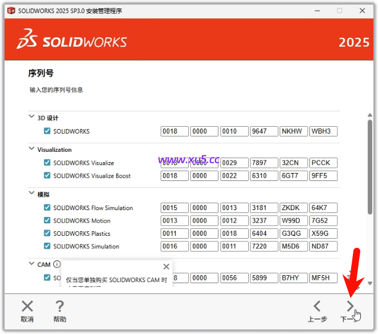Image resolution: width=378 pixels, height=334 pixels.
Task: Close the CAM tooltip popup
Action: [x=166, y=267]
